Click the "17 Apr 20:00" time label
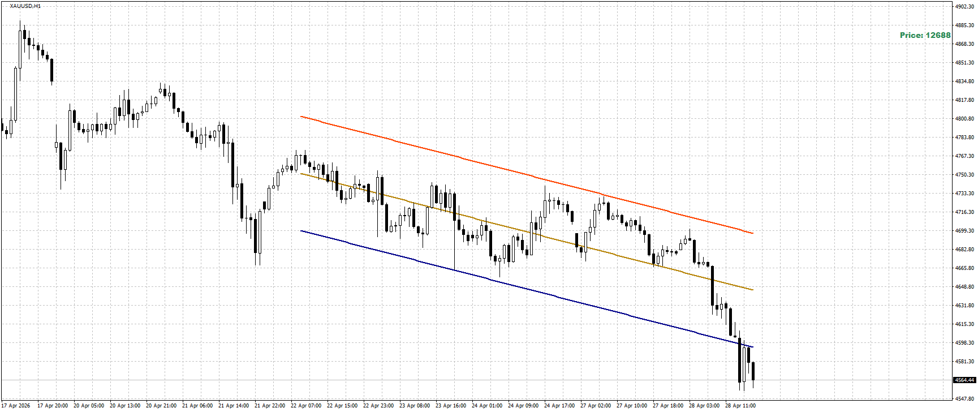 (x=53, y=406)
